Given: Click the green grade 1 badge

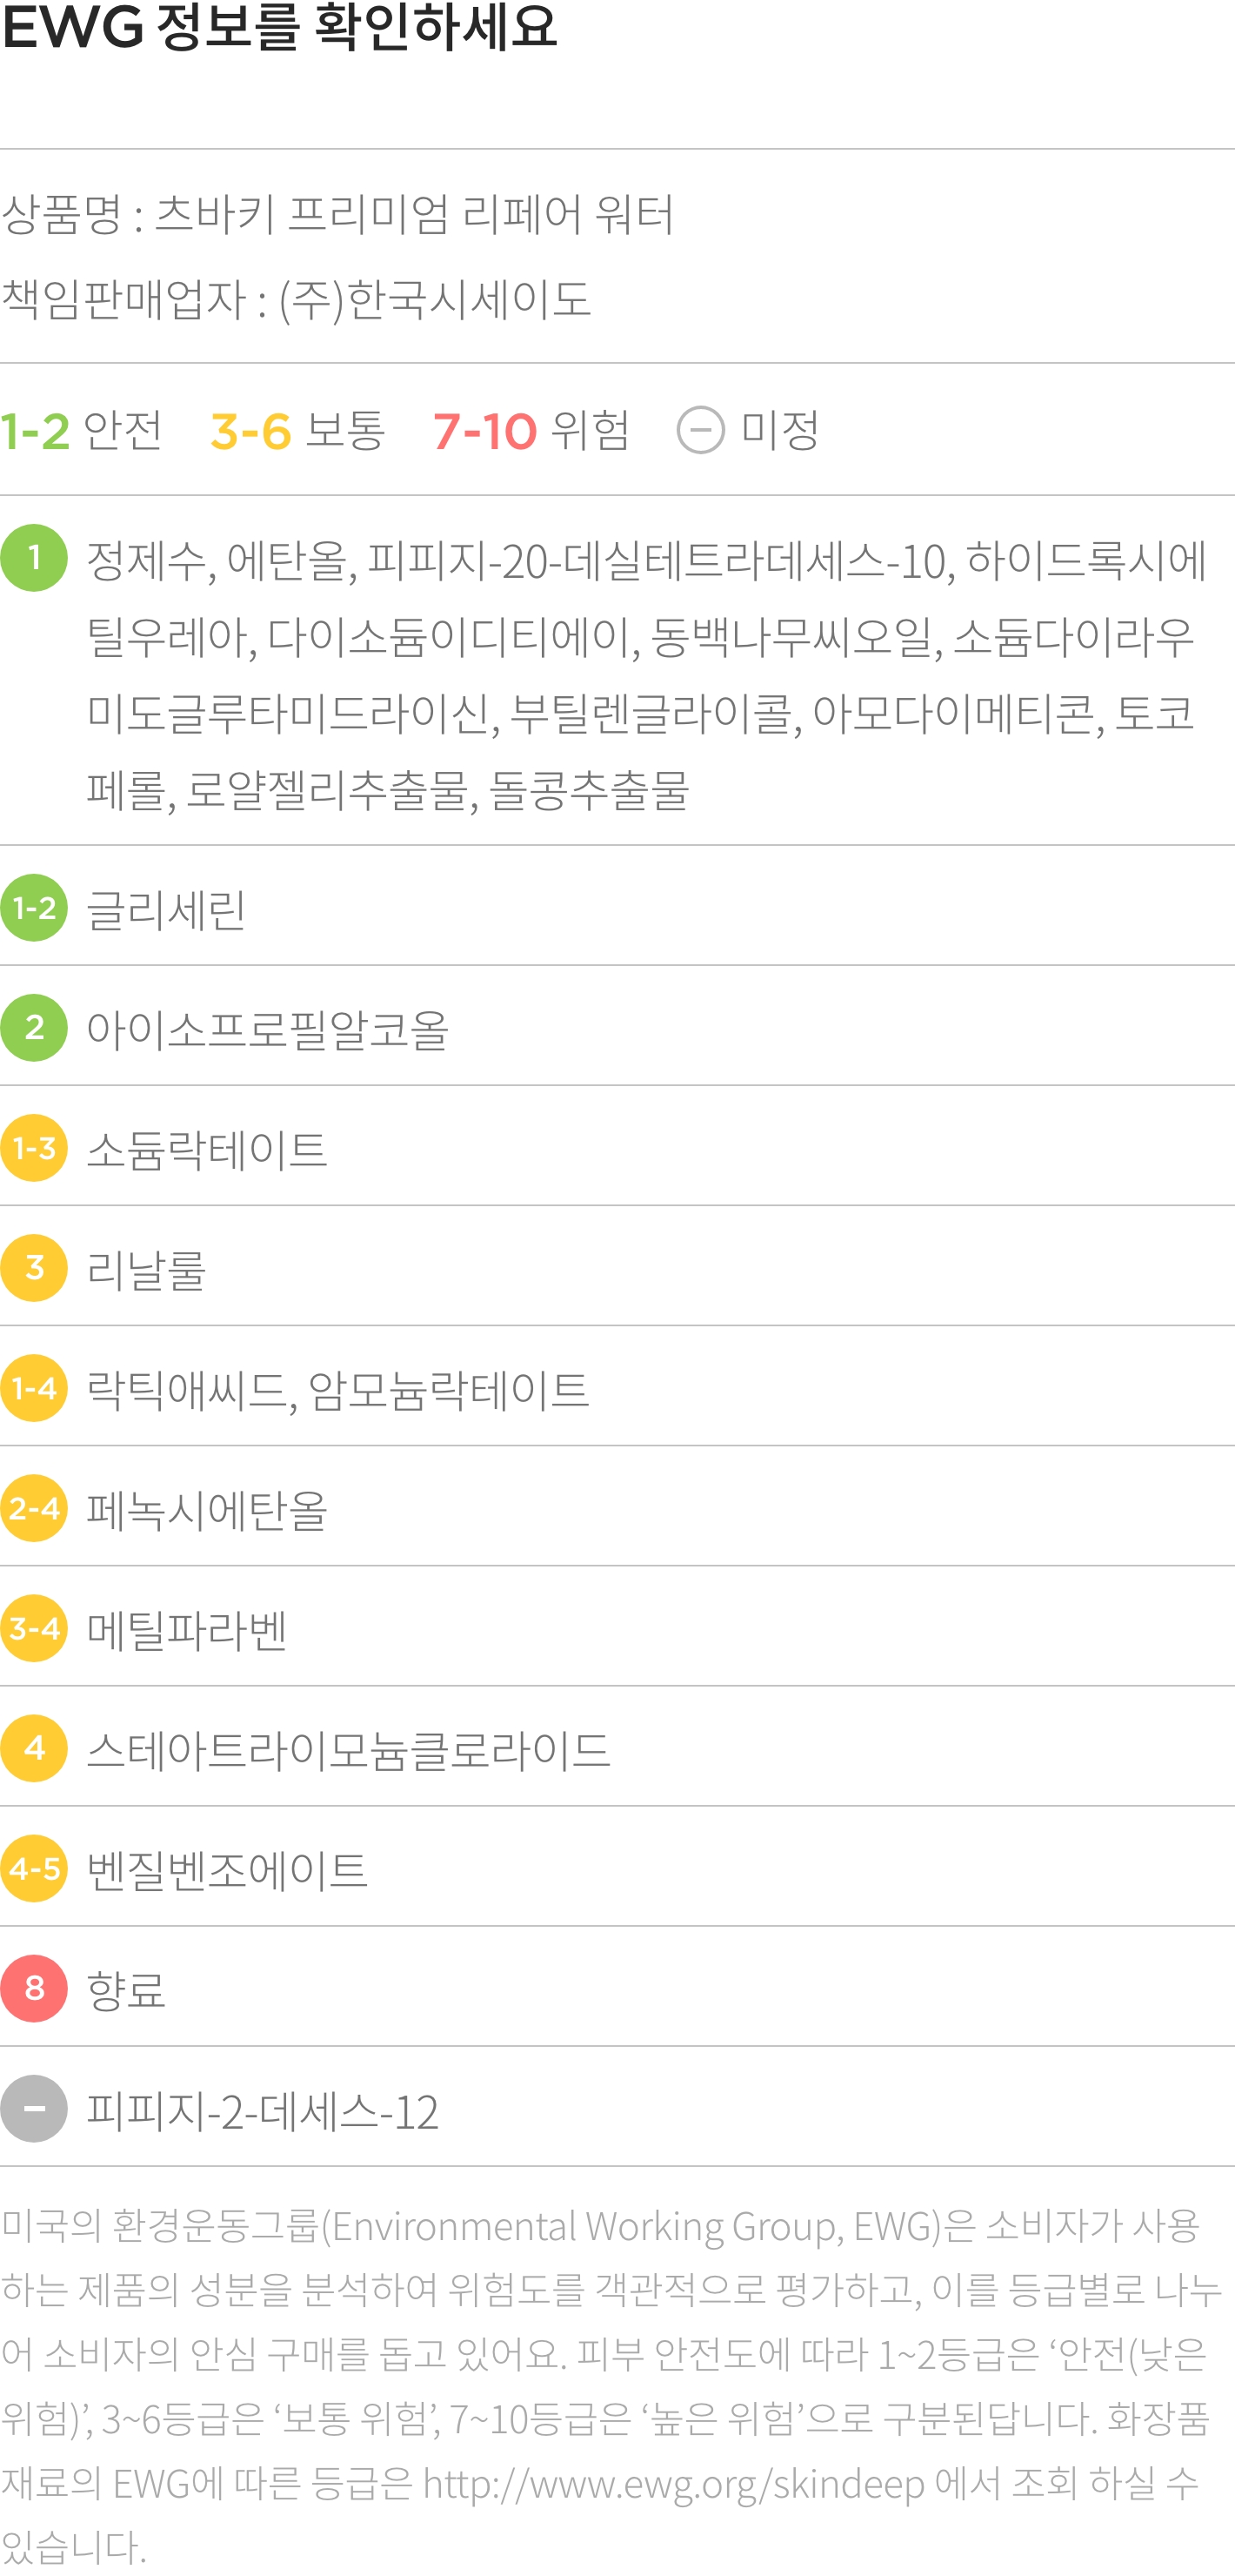Looking at the screenshot, I should (x=34, y=558).
